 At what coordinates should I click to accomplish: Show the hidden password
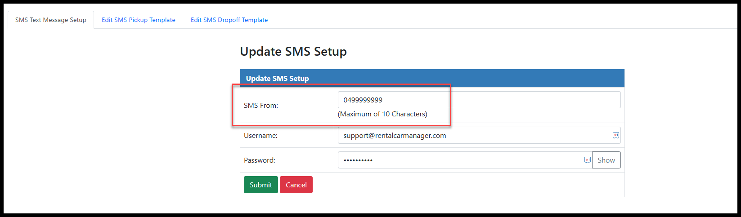pyautogui.click(x=606, y=160)
